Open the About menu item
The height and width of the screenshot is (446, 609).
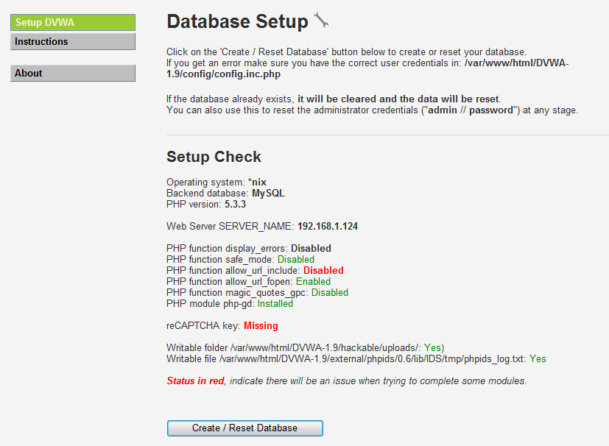73,74
